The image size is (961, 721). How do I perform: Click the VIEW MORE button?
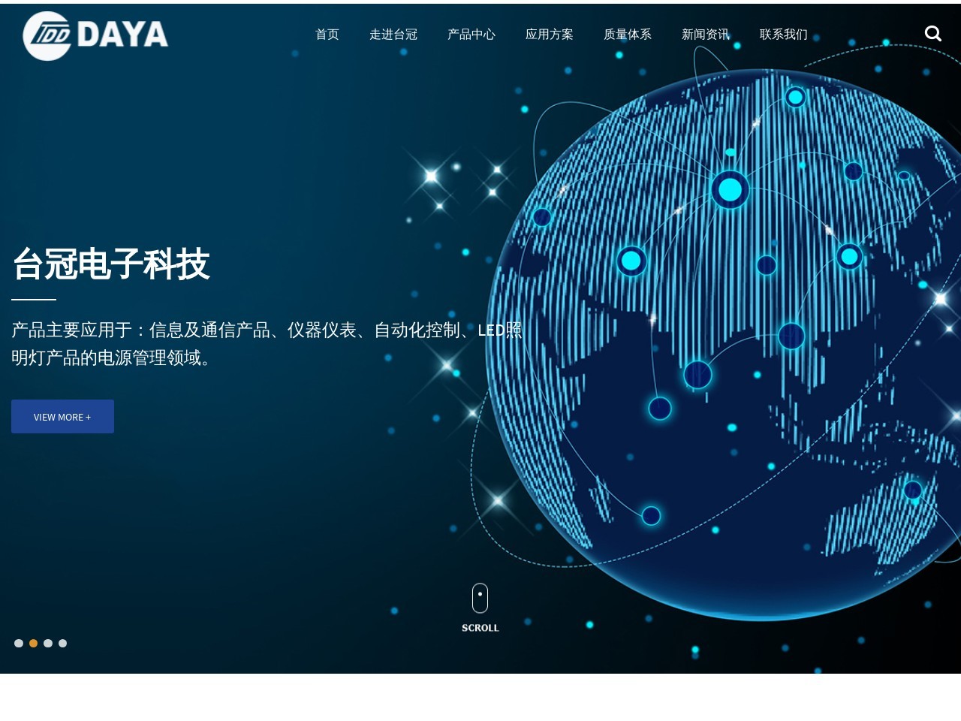click(62, 416)
